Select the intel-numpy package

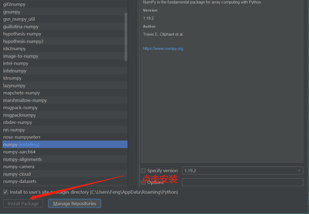click(65, 63)
